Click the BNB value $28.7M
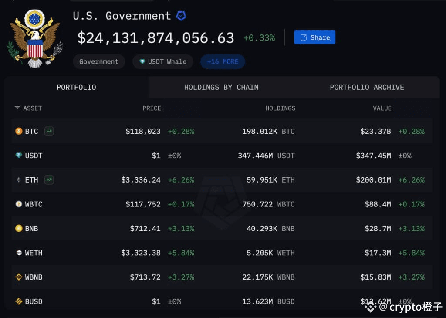This screenshot has height=318, width=446. [378, 228]
